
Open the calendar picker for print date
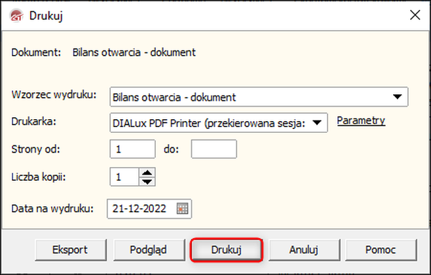183,209
